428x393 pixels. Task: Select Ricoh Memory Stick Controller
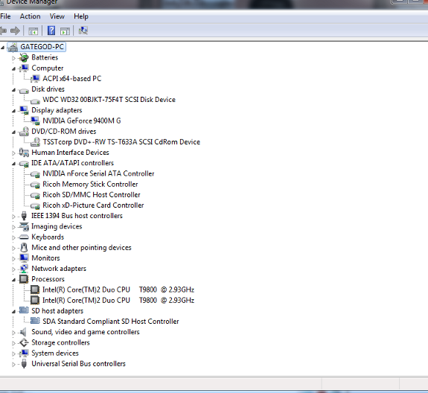[90, 185]
